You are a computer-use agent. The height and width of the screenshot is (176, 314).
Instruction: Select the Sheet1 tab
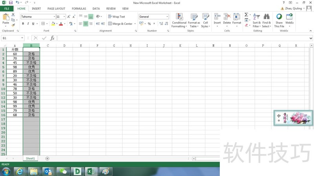click(x=30, y=158)
